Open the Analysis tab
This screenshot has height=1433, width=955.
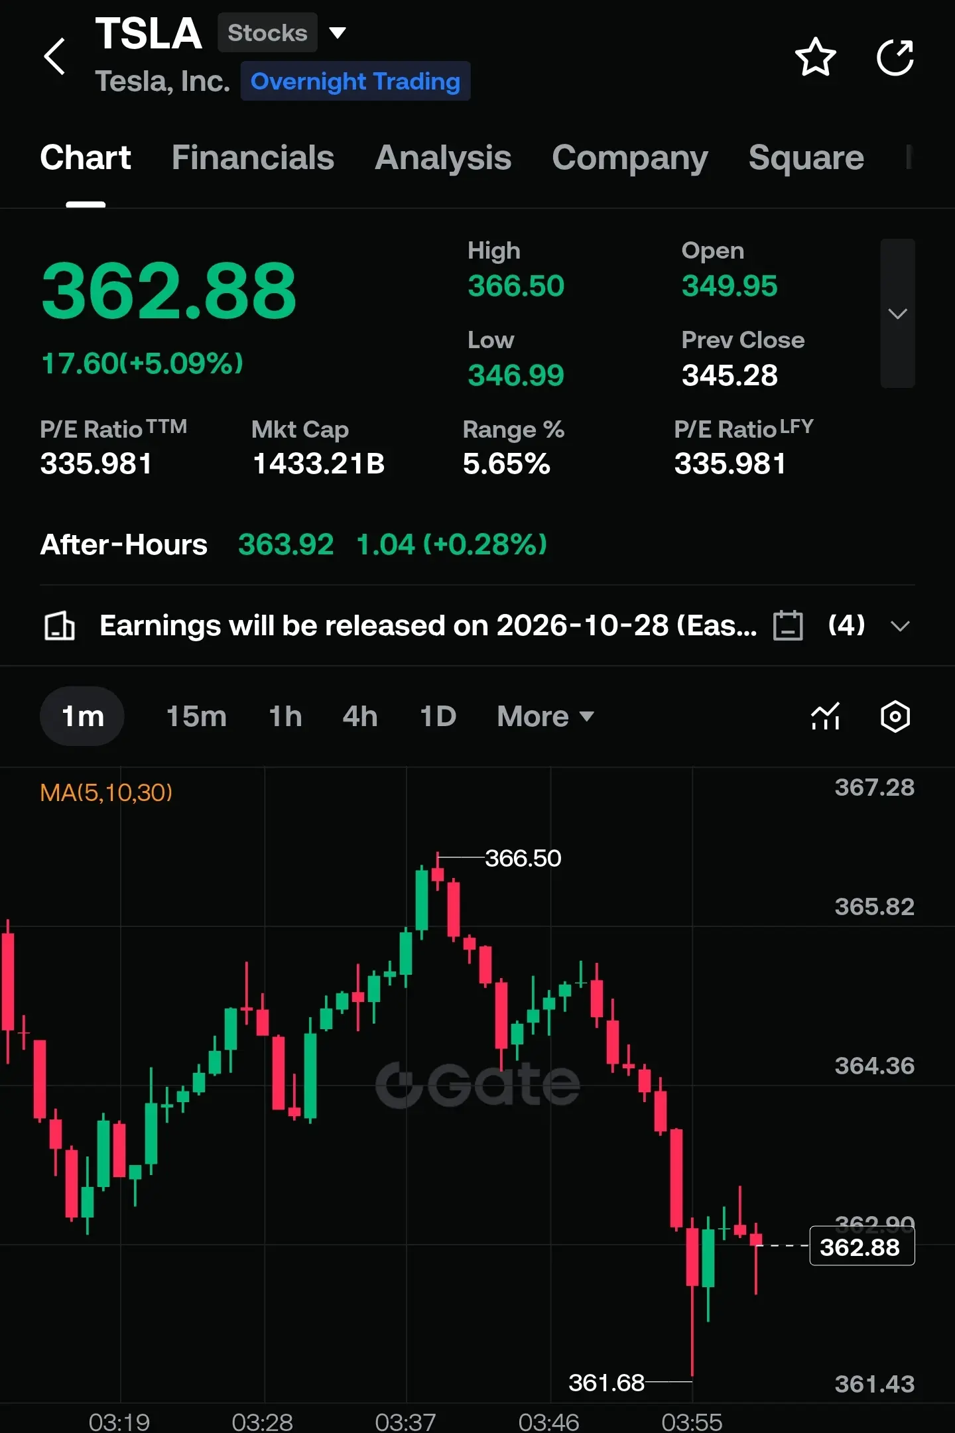tap(443, 158)
